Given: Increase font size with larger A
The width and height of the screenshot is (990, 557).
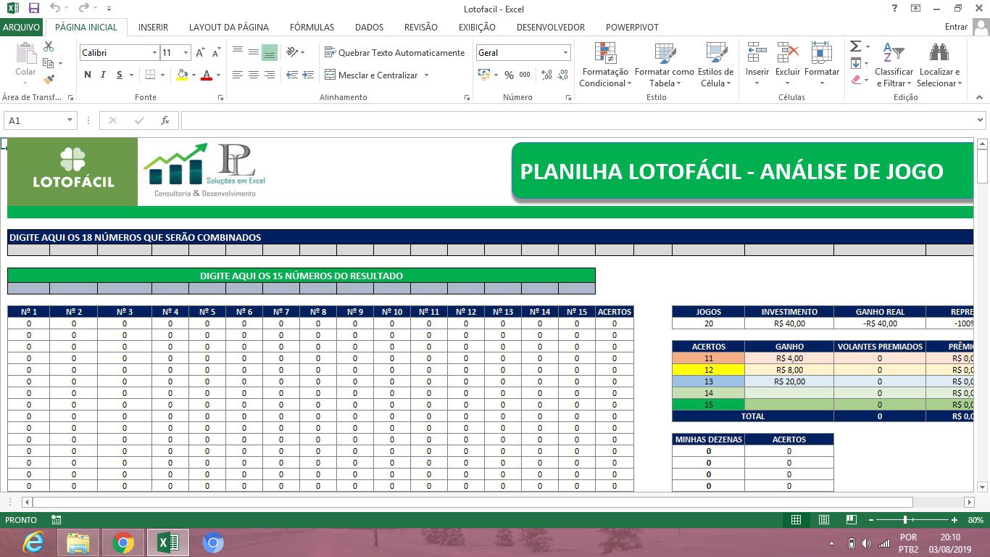Looking at the screenshot, I should click(x=200, y=53).
